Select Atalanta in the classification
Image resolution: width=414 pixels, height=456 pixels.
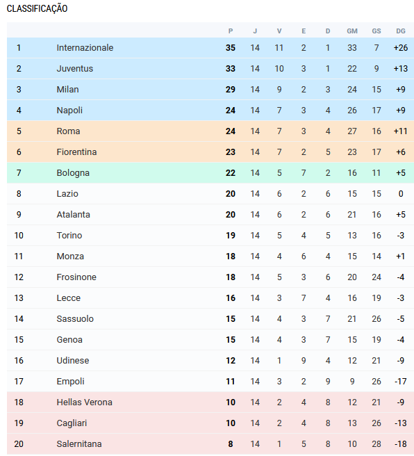pos(73,215)
